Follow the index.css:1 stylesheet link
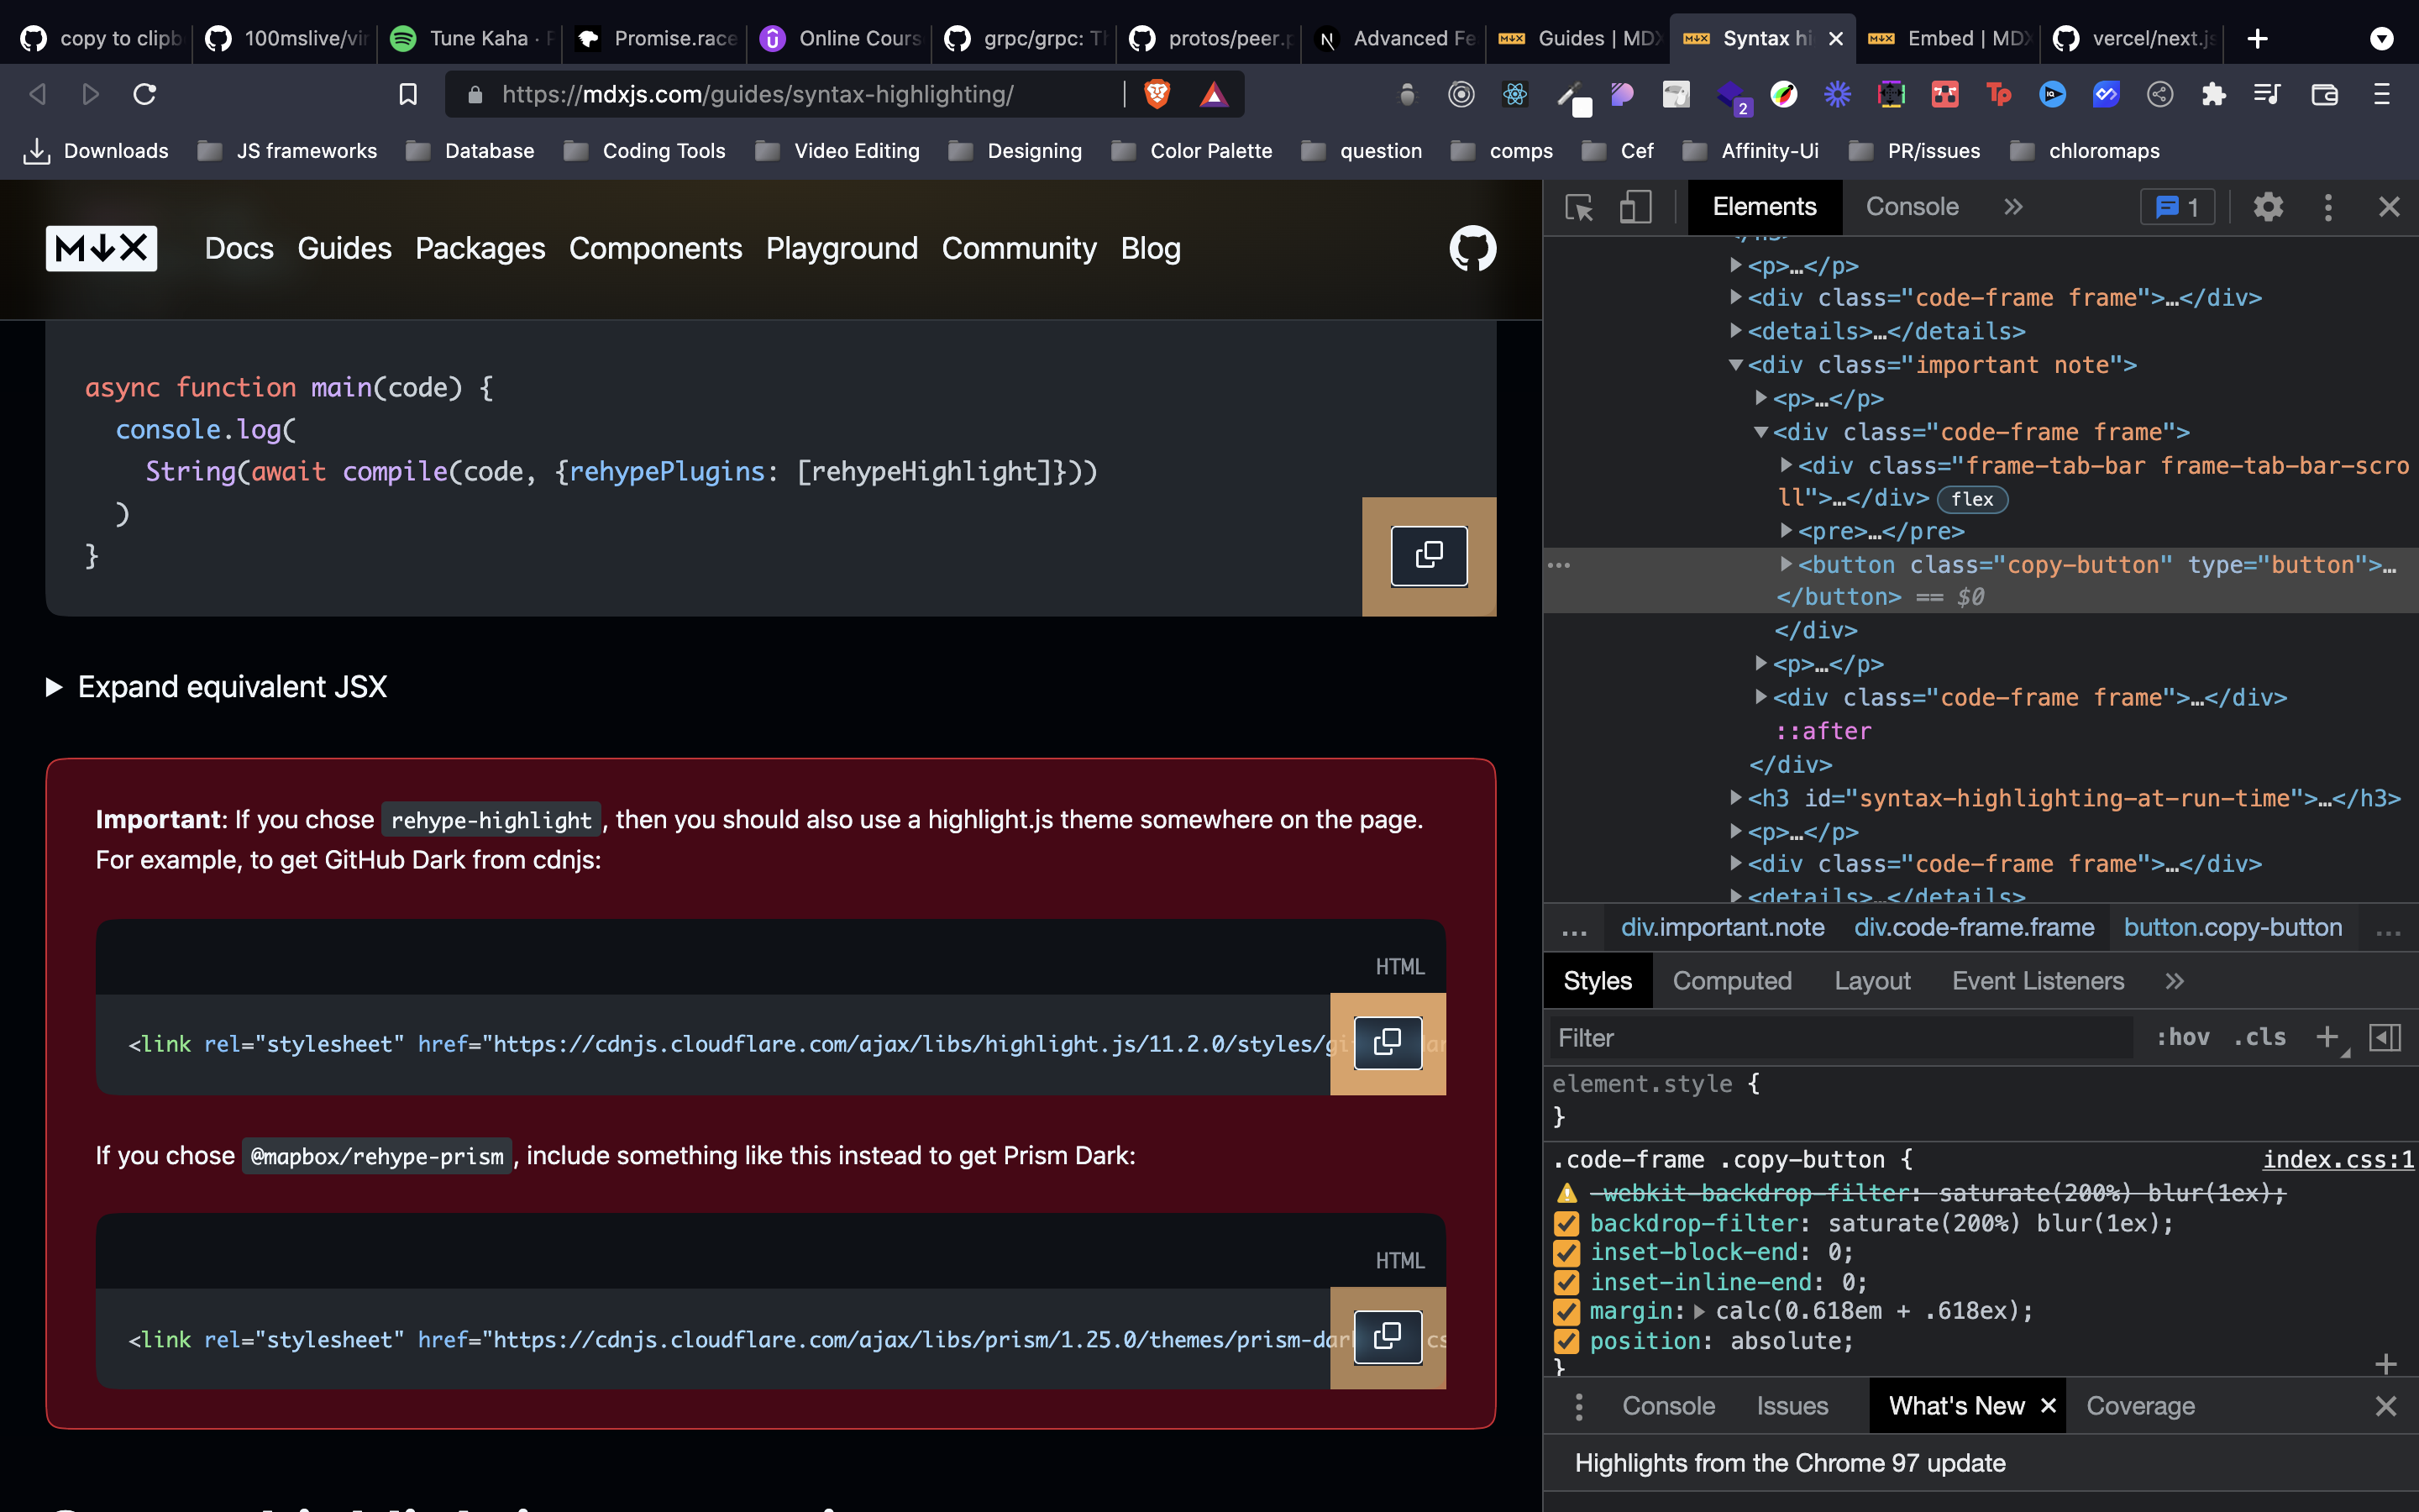This screenshot has height=1512, width=2419. [x=2337, y=1159]
